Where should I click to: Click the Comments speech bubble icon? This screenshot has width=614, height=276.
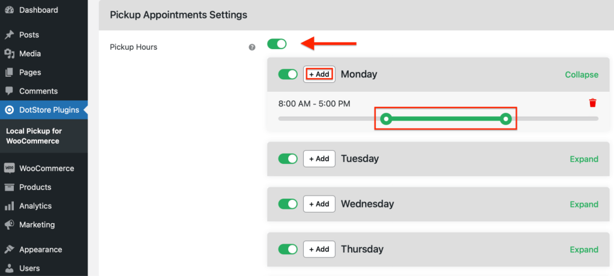point(9,91)
